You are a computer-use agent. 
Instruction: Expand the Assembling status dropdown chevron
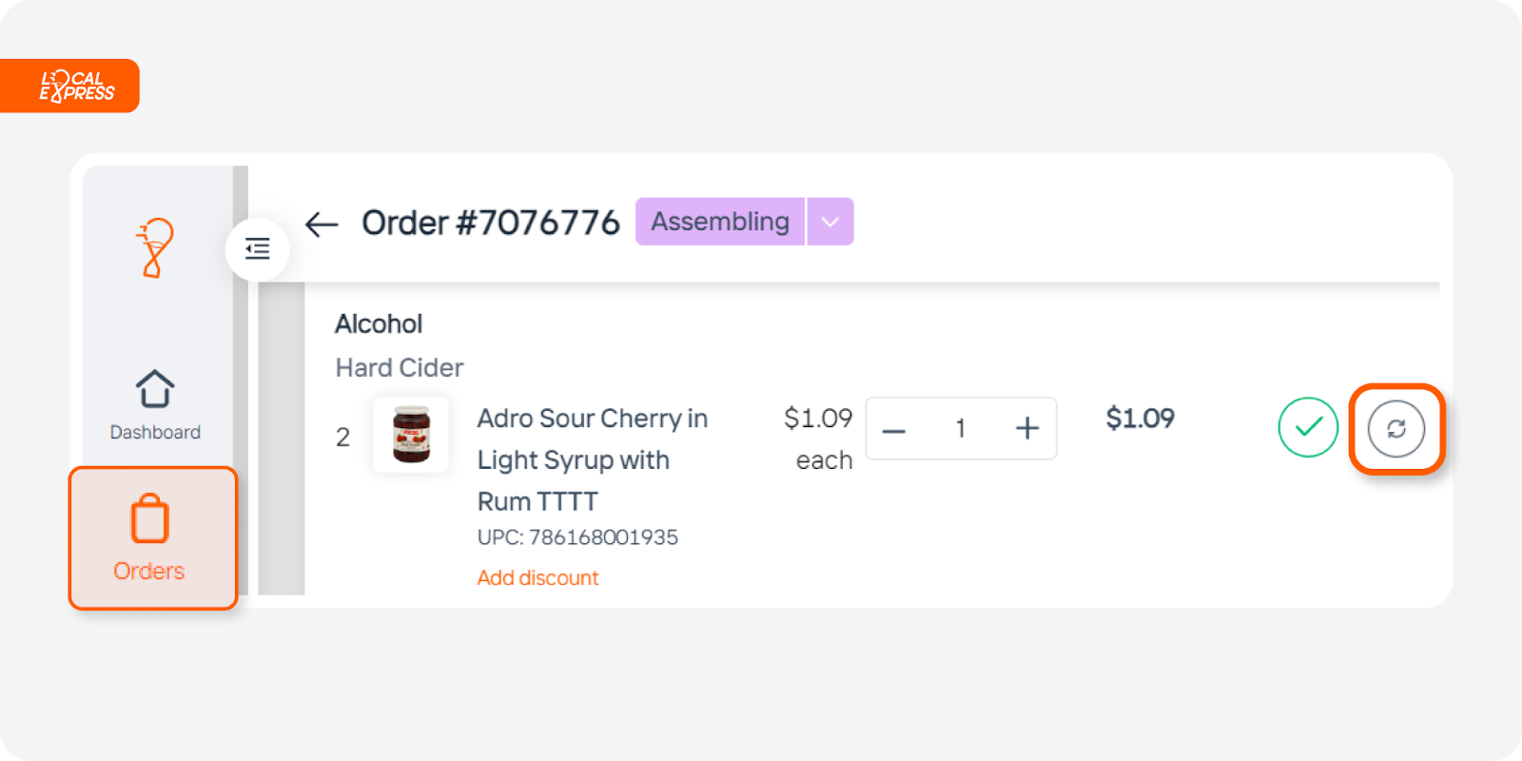830,222
